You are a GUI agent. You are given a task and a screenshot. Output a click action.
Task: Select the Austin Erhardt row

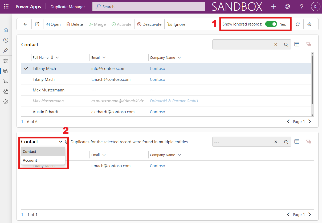166,112
